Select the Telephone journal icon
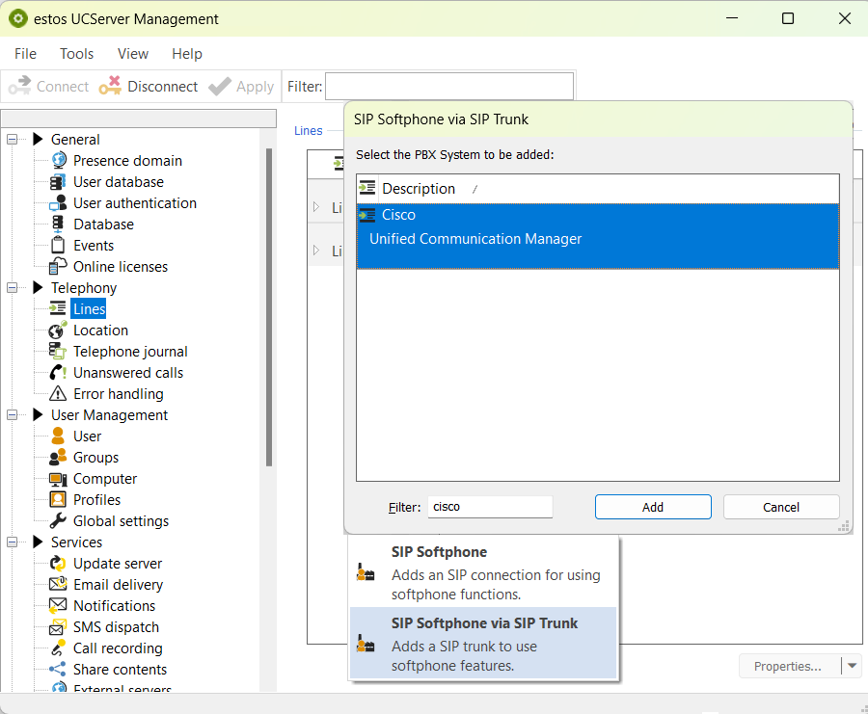This screenshot has width=868, height=714. tap(59, 352)
